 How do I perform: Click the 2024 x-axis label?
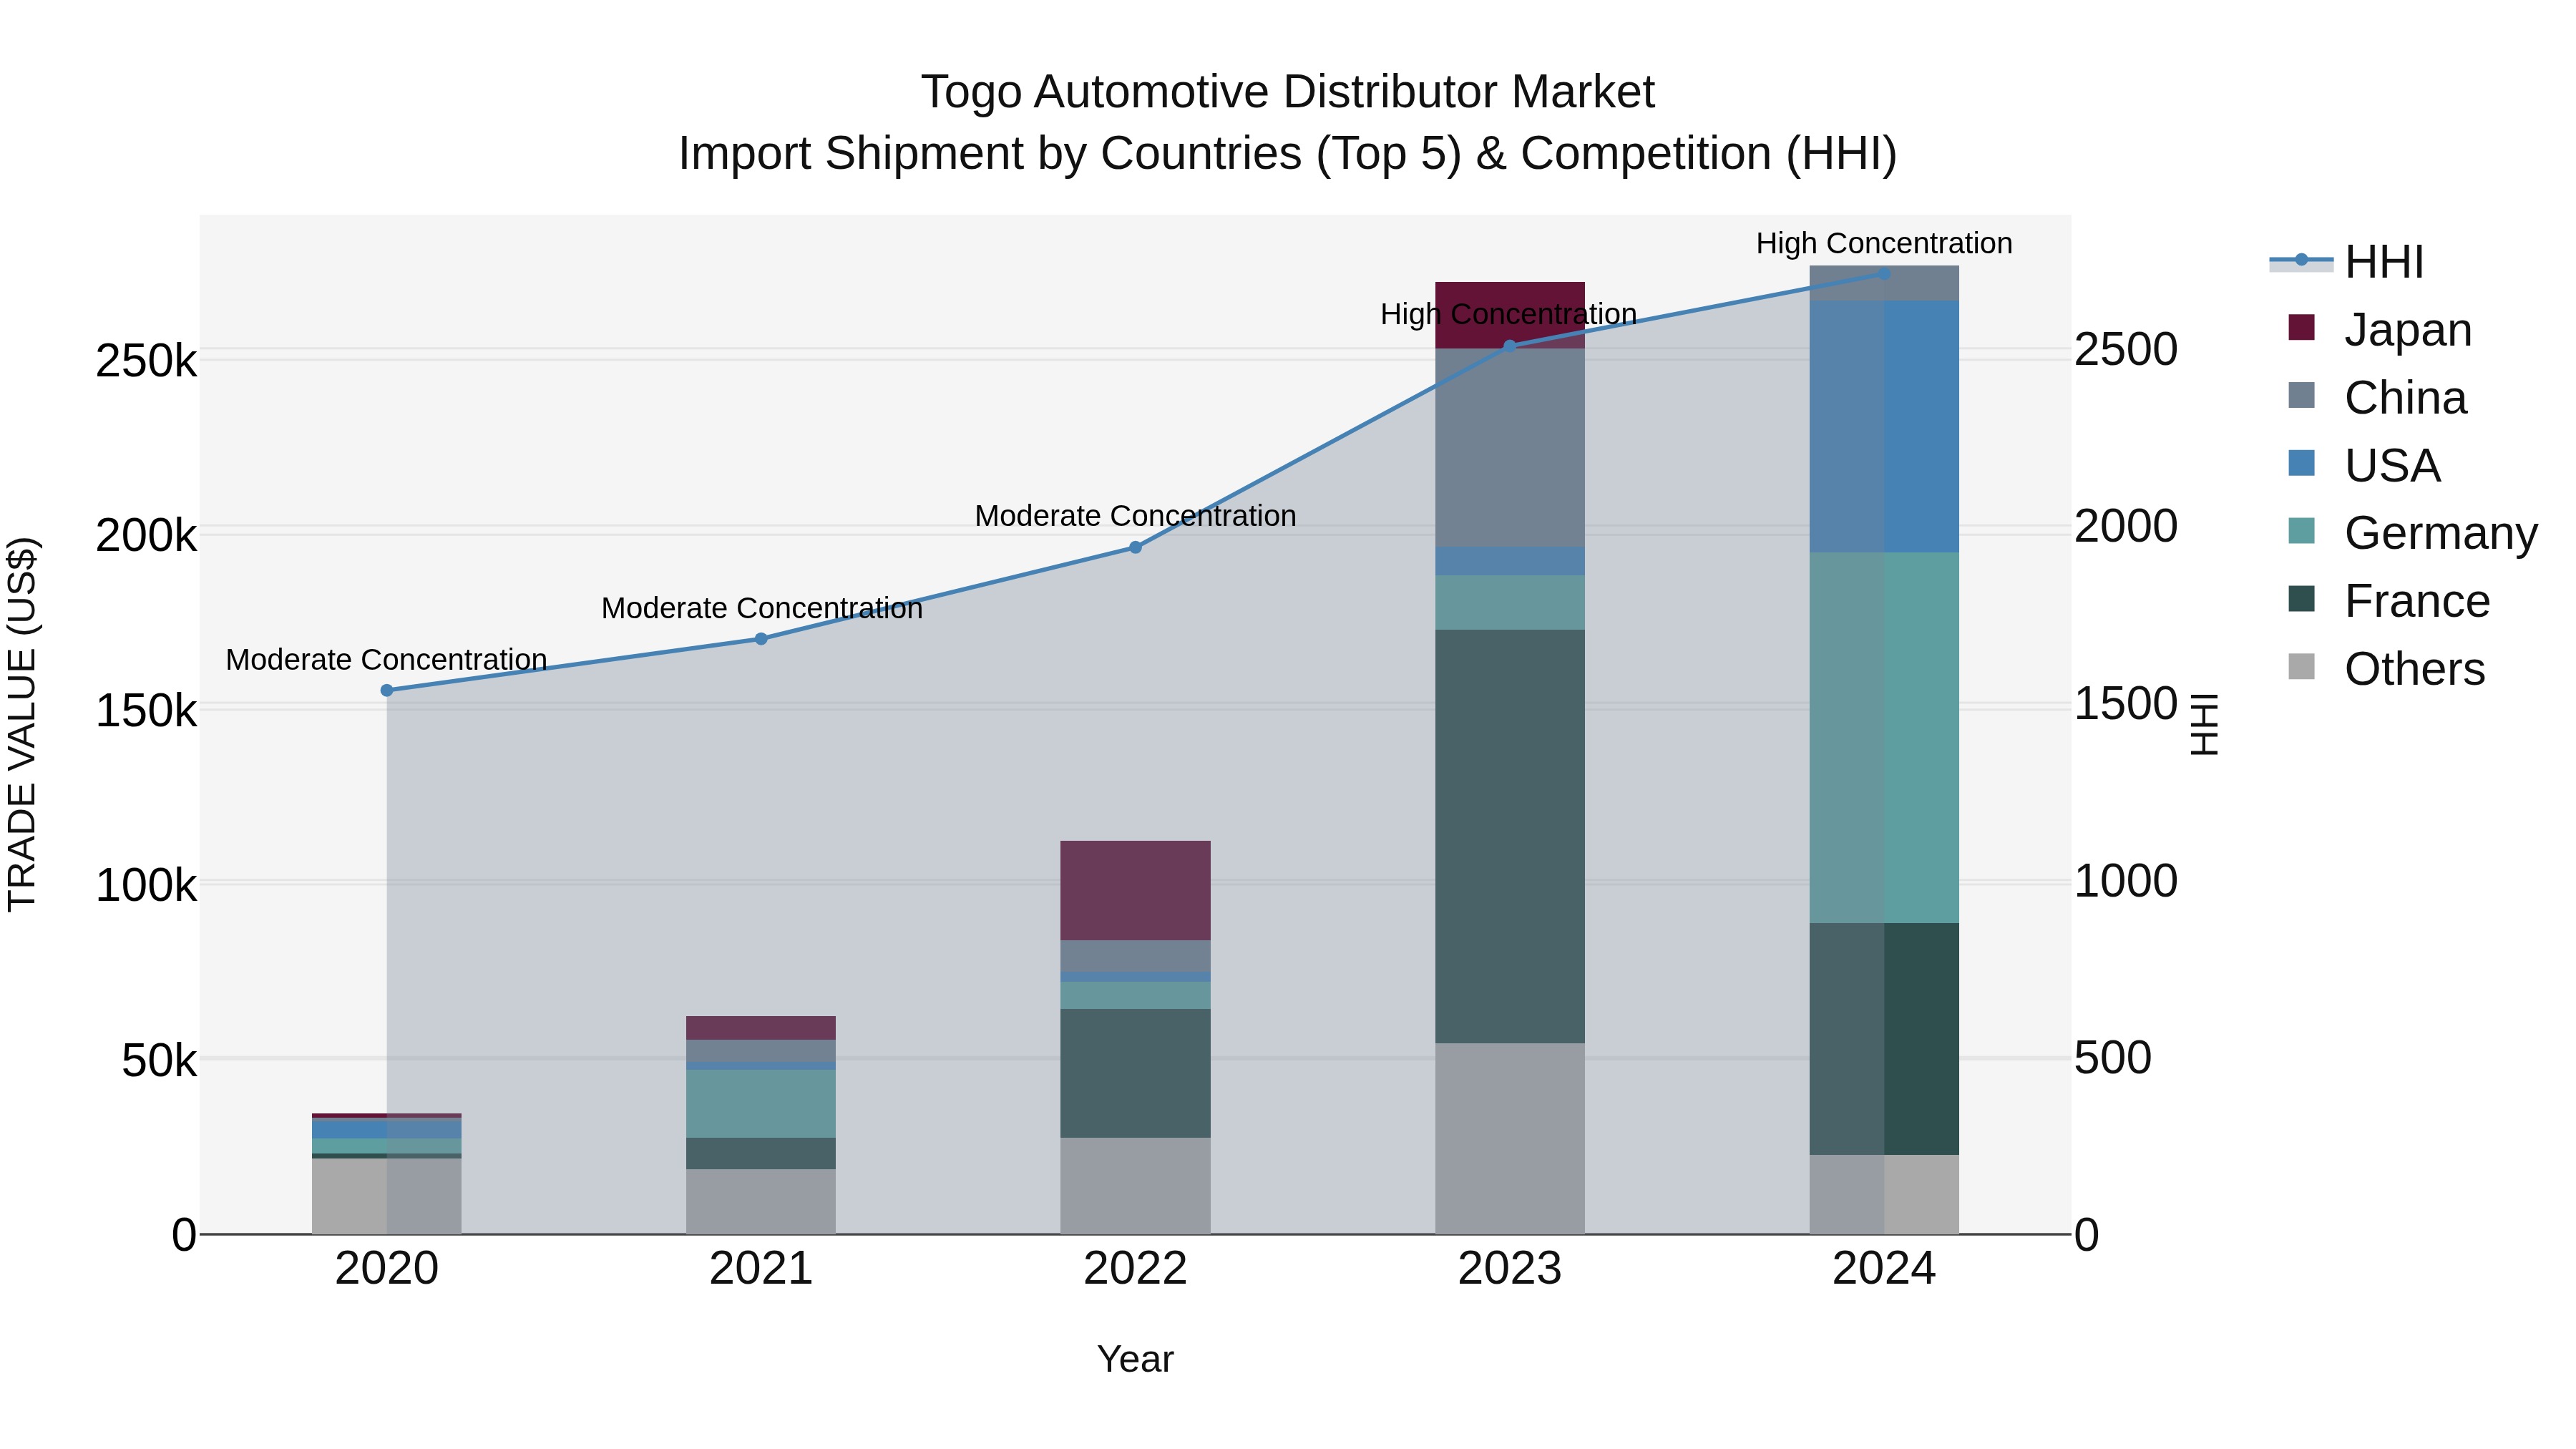[x=1884, y=1269]
